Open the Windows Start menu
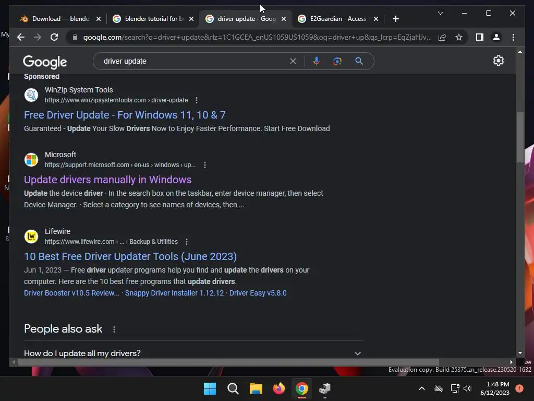Image resolution: width=534 pixels, height=401 pixels. tap(210, 388)
